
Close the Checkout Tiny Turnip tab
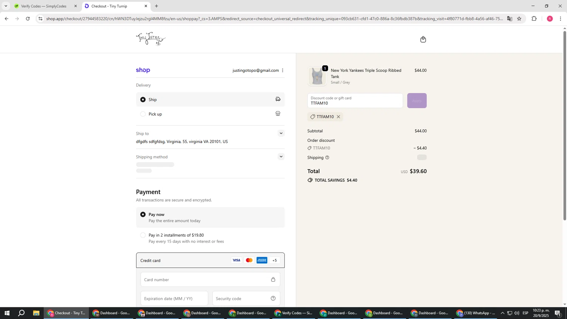click(x=146, y=6)
